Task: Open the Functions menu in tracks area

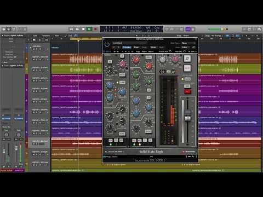Action: (45, 36)
